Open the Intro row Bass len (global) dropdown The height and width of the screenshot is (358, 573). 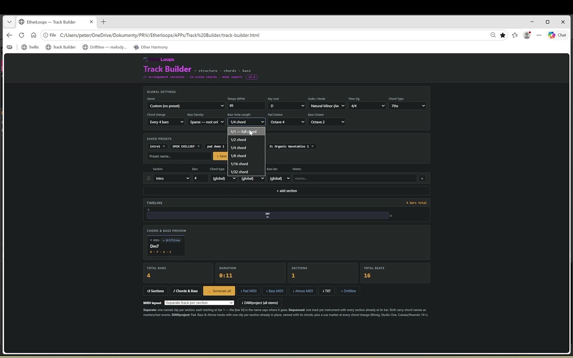coord(279,178)
